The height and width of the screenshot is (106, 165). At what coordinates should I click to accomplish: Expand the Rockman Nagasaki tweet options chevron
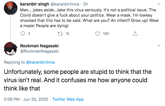tap(159, 45)
